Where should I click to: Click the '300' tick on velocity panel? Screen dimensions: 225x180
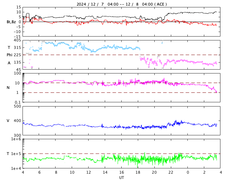click(17, 135)
